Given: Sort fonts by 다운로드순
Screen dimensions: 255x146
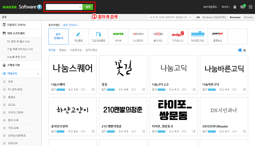Looking at the screenshot, I should 76,50.
